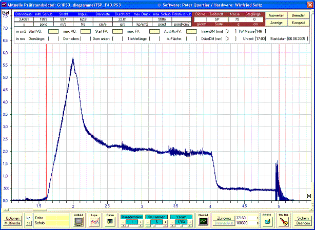Screen dimensions: 315x230
Task: Click the Dorn unten input field
Action: pos(117,39)
